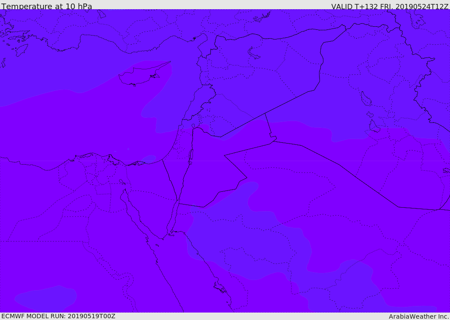Viewport: 450px width, 320px height.
Task: Click the 'VALID T+132 FRI. 20190524T12Z' label
Action: point(390,6)
